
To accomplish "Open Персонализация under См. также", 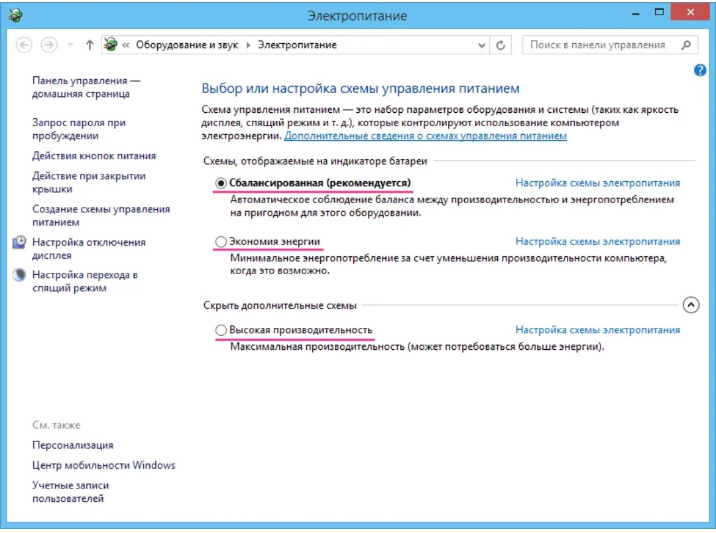I will [73, 445].
